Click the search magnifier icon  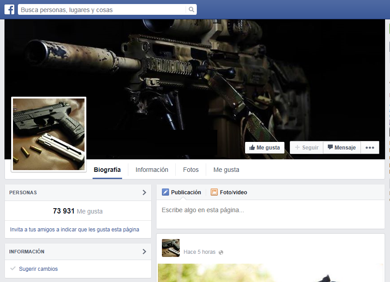[191, 10]
